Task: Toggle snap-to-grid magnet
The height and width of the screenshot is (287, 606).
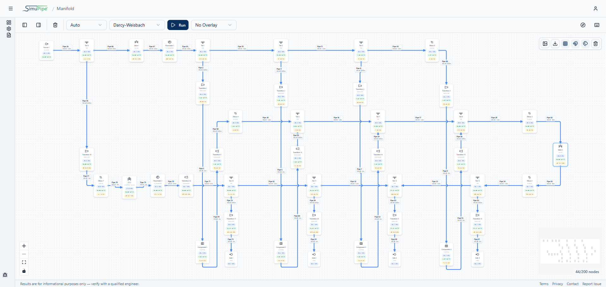Action: point(575,44)
